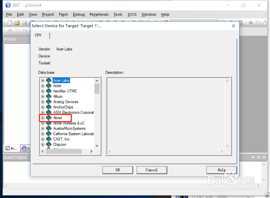Image resolution: width=270 pixels, height=198 pixels.
Task: Open the Peripherals menu
Action: pos(99,15)
